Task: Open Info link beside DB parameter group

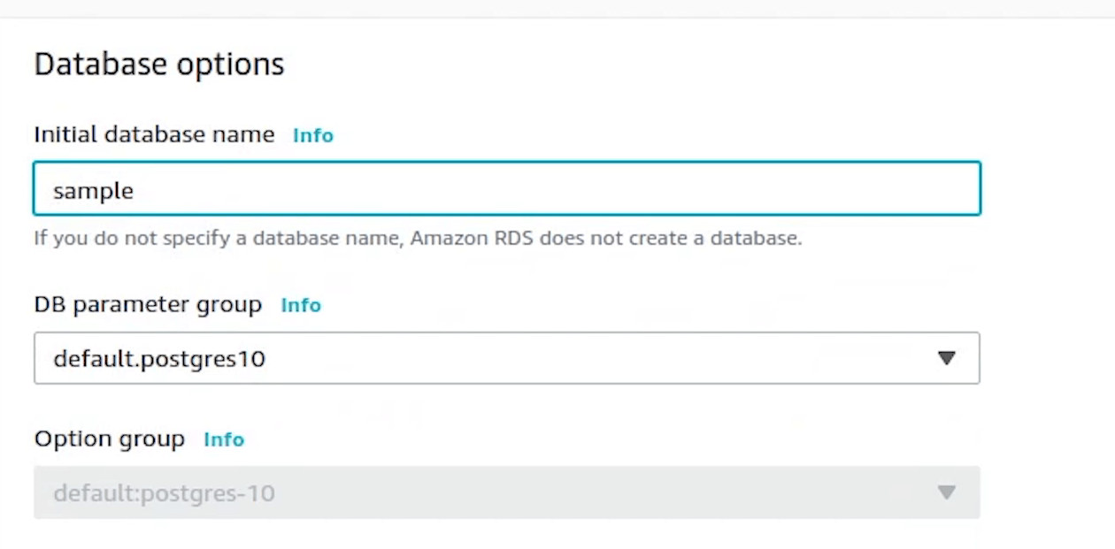Action: coord(301,305)
